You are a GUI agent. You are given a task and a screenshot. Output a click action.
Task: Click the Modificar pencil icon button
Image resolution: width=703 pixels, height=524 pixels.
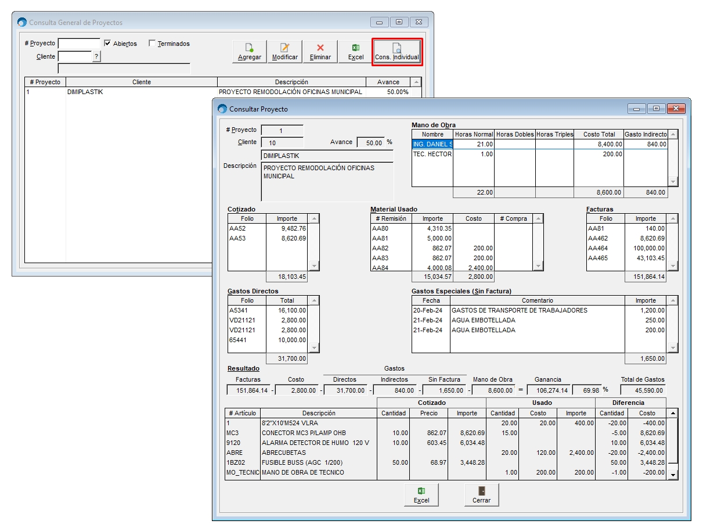(284, 52)
